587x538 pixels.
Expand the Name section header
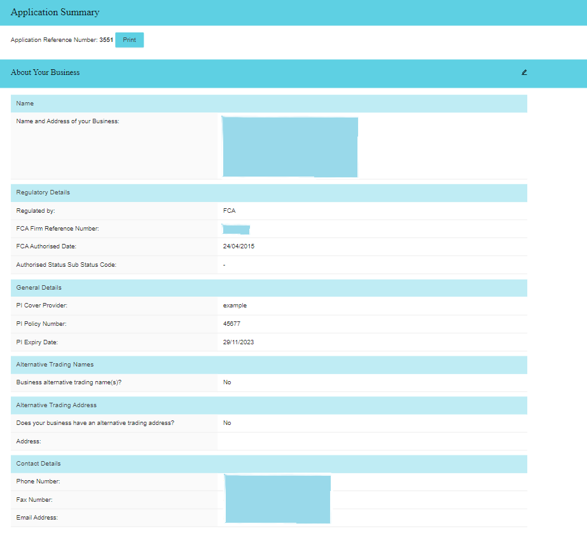tap(267, 103)
